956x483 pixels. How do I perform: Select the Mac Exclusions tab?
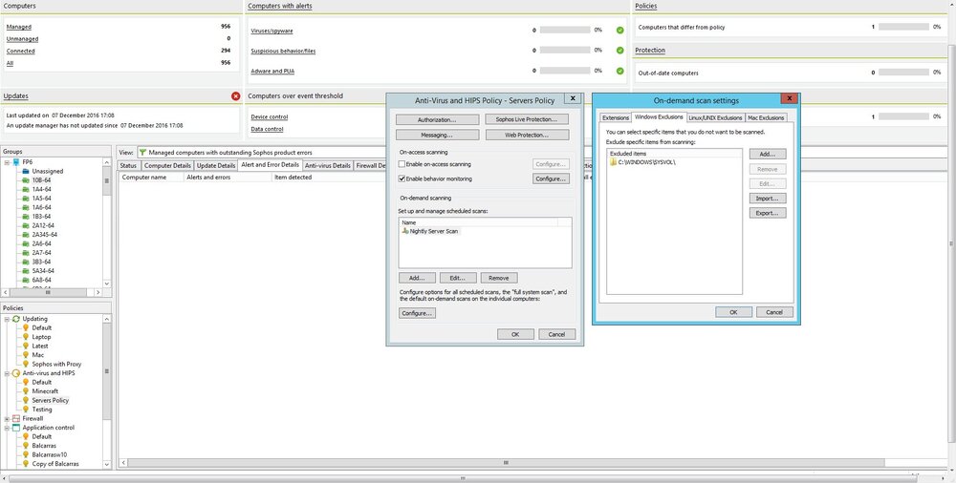click(x=766, y=117)
